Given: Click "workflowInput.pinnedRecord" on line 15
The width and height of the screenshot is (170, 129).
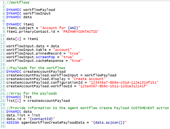Looking at the screenshot, I should pyautogui.click(x=34, y=53).
